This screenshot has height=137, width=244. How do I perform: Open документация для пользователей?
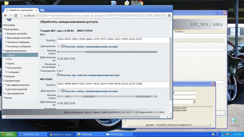click(x=17, y=89)
